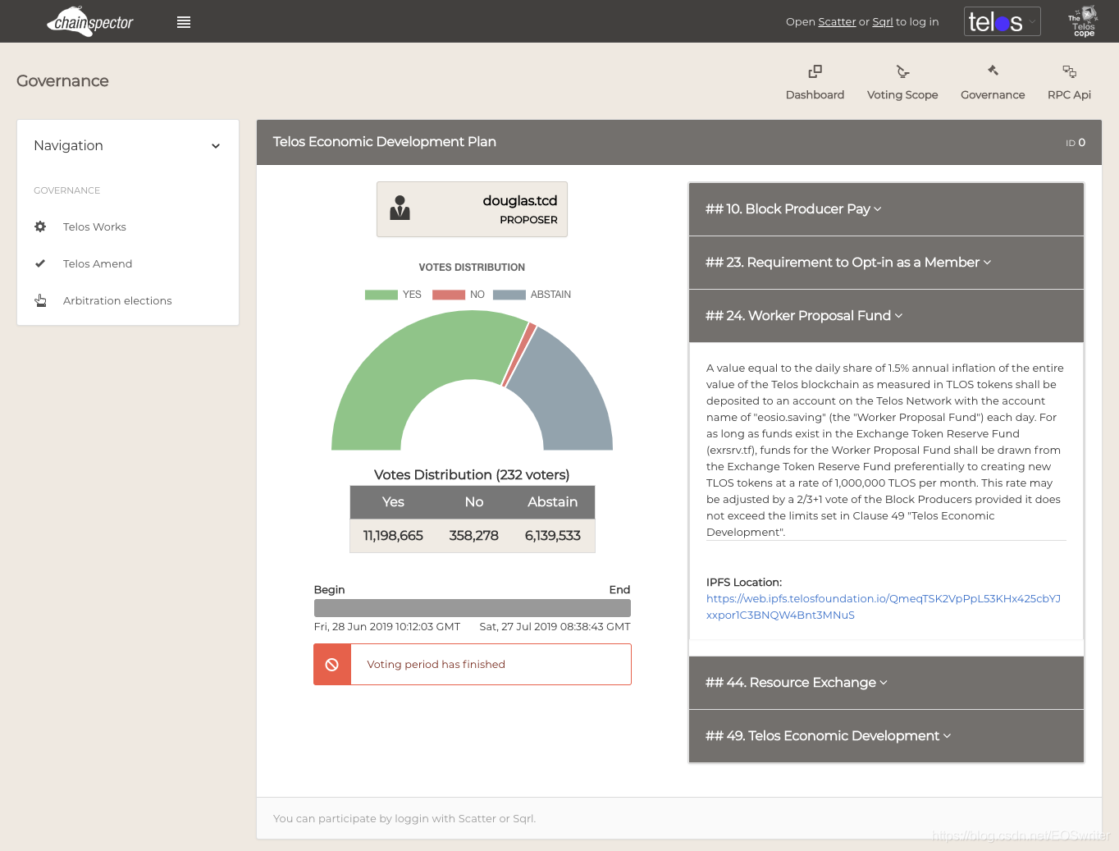
Task: Click the Governance page heading
Action: (x=62, y=81)
